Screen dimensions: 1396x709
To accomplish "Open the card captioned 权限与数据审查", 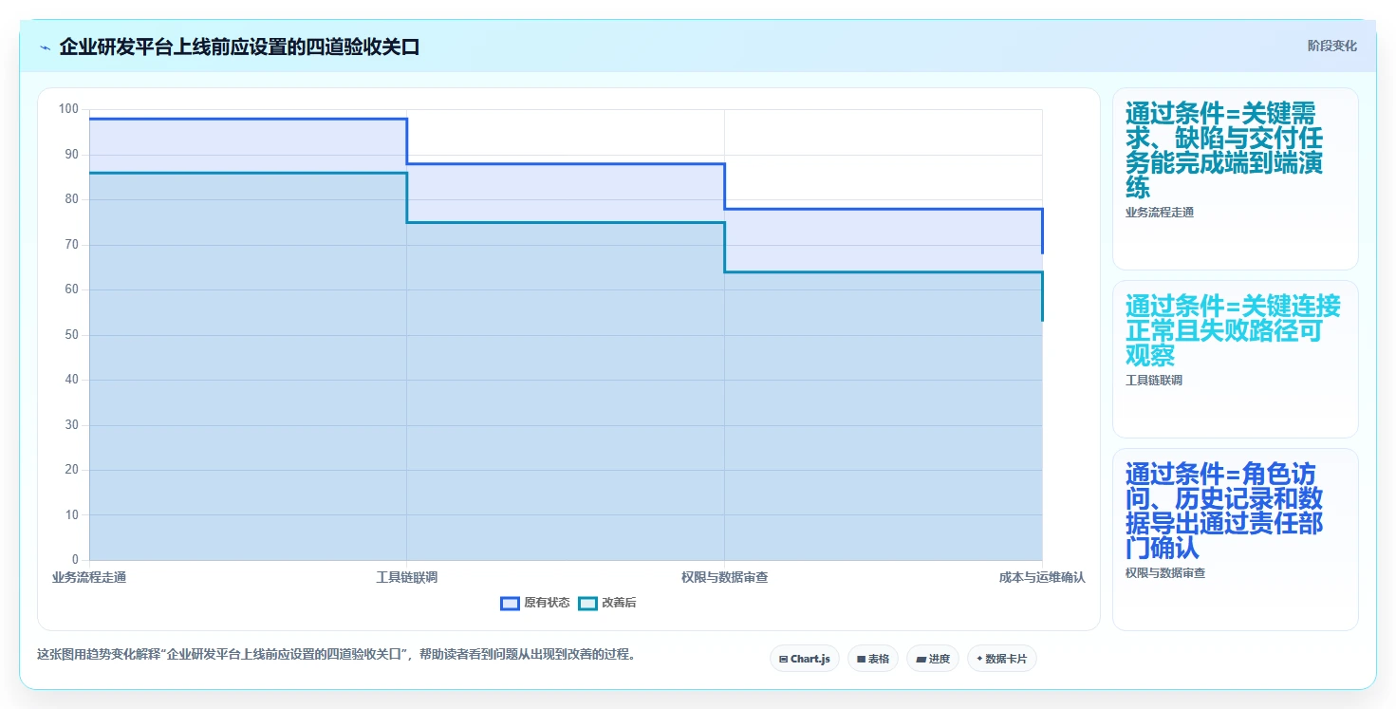I will point(1235,539).
